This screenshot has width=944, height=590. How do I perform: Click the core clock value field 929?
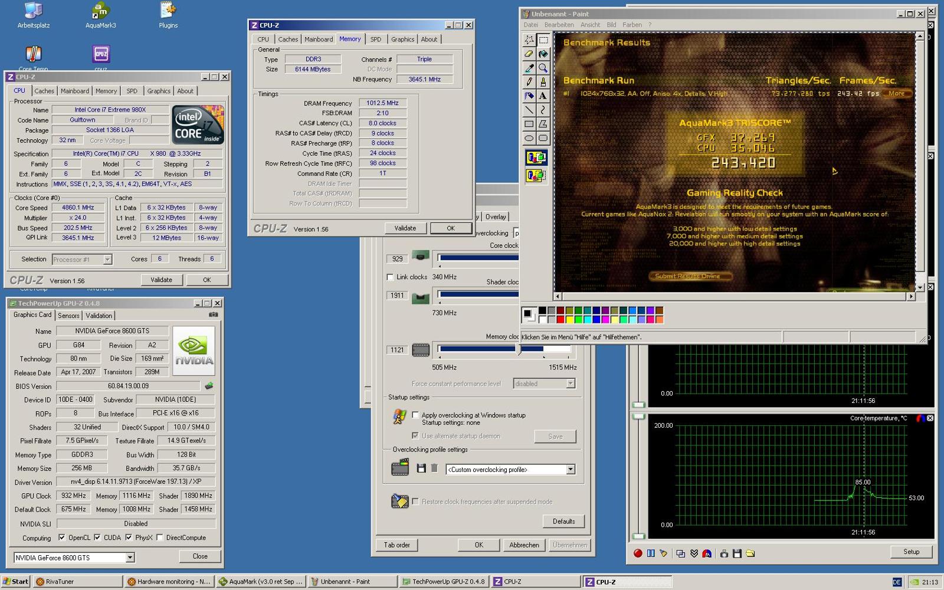[397, 259]
